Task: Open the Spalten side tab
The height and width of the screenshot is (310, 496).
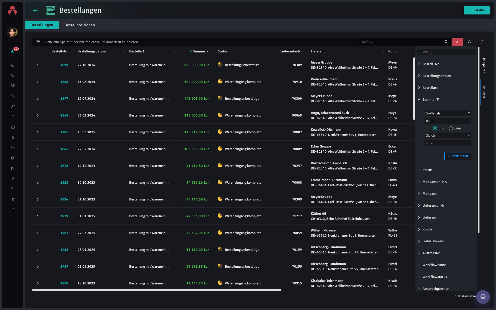Action: 484,66
